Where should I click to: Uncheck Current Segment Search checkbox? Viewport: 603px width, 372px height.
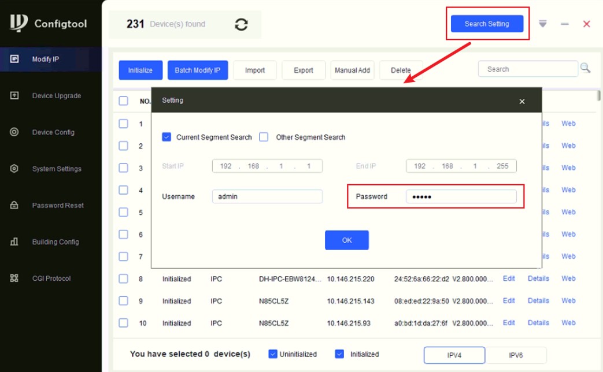click(x=166, y=137)
